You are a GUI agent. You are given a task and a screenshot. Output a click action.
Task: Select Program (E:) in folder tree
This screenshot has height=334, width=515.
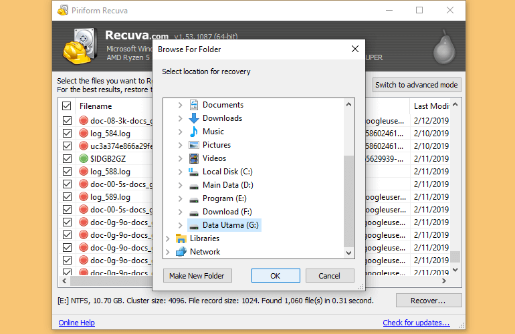pos(224,198)
